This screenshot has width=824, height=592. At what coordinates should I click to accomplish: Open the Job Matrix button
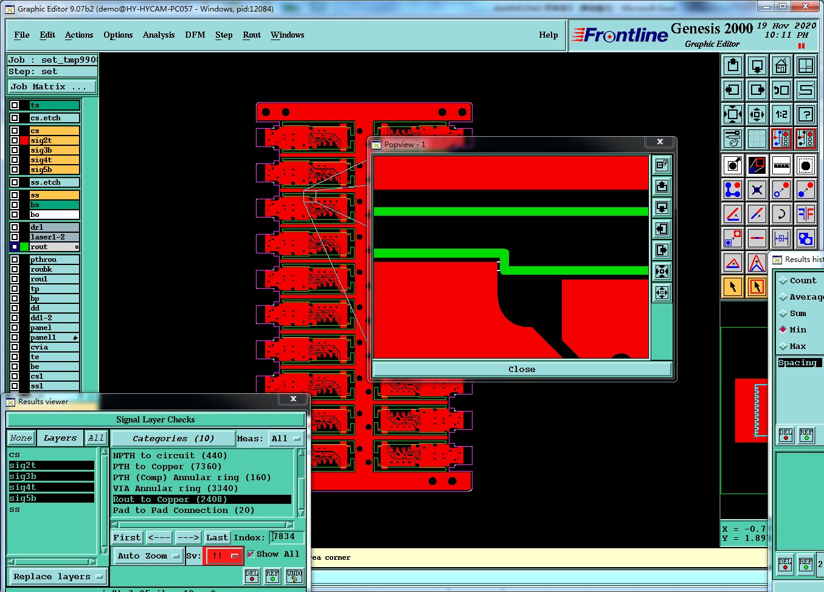[52, 87]
